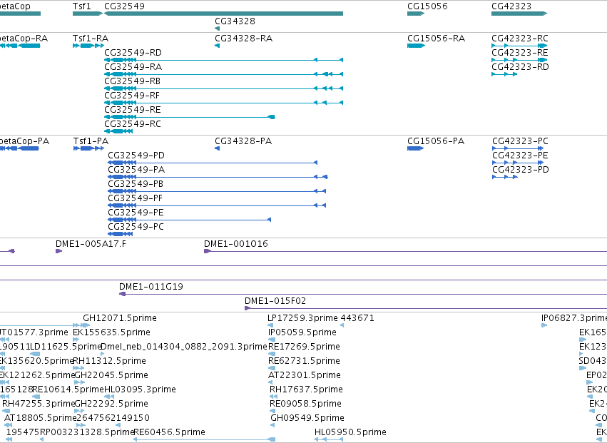Viewport: 607px width, 443px height.
Task: Click protein label CG34328-PA
Action: (x=243, y=141)
